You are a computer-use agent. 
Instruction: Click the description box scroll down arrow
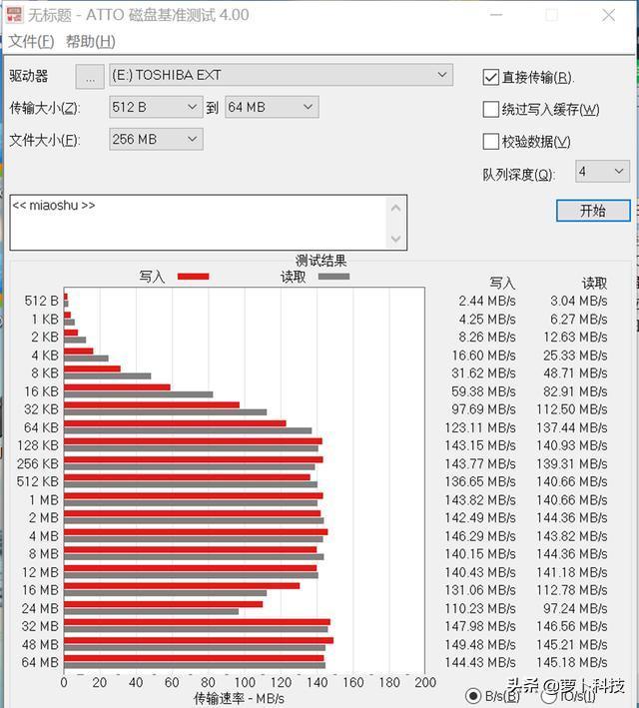pos(396,239)
